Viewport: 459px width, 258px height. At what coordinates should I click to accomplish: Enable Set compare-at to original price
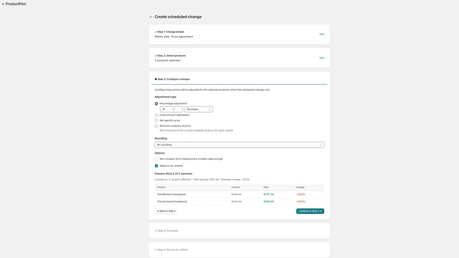tap(156, 159)
